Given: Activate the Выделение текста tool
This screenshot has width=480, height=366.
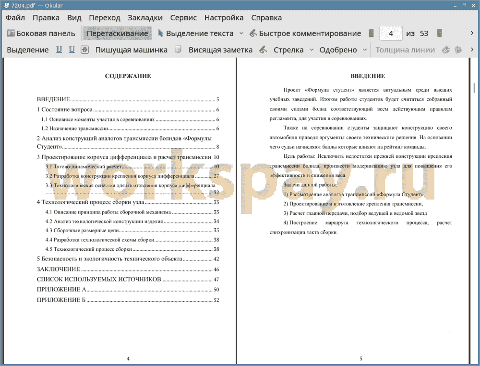Looking at the screenshot, I should coord(196,34).
